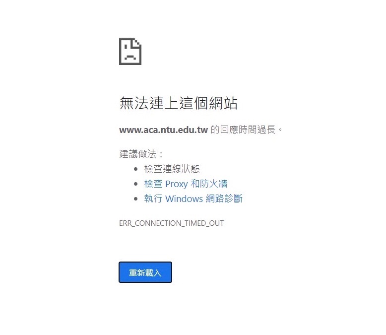
Task: Click the folded corner of the error page icon
Action: click(136, 43)
